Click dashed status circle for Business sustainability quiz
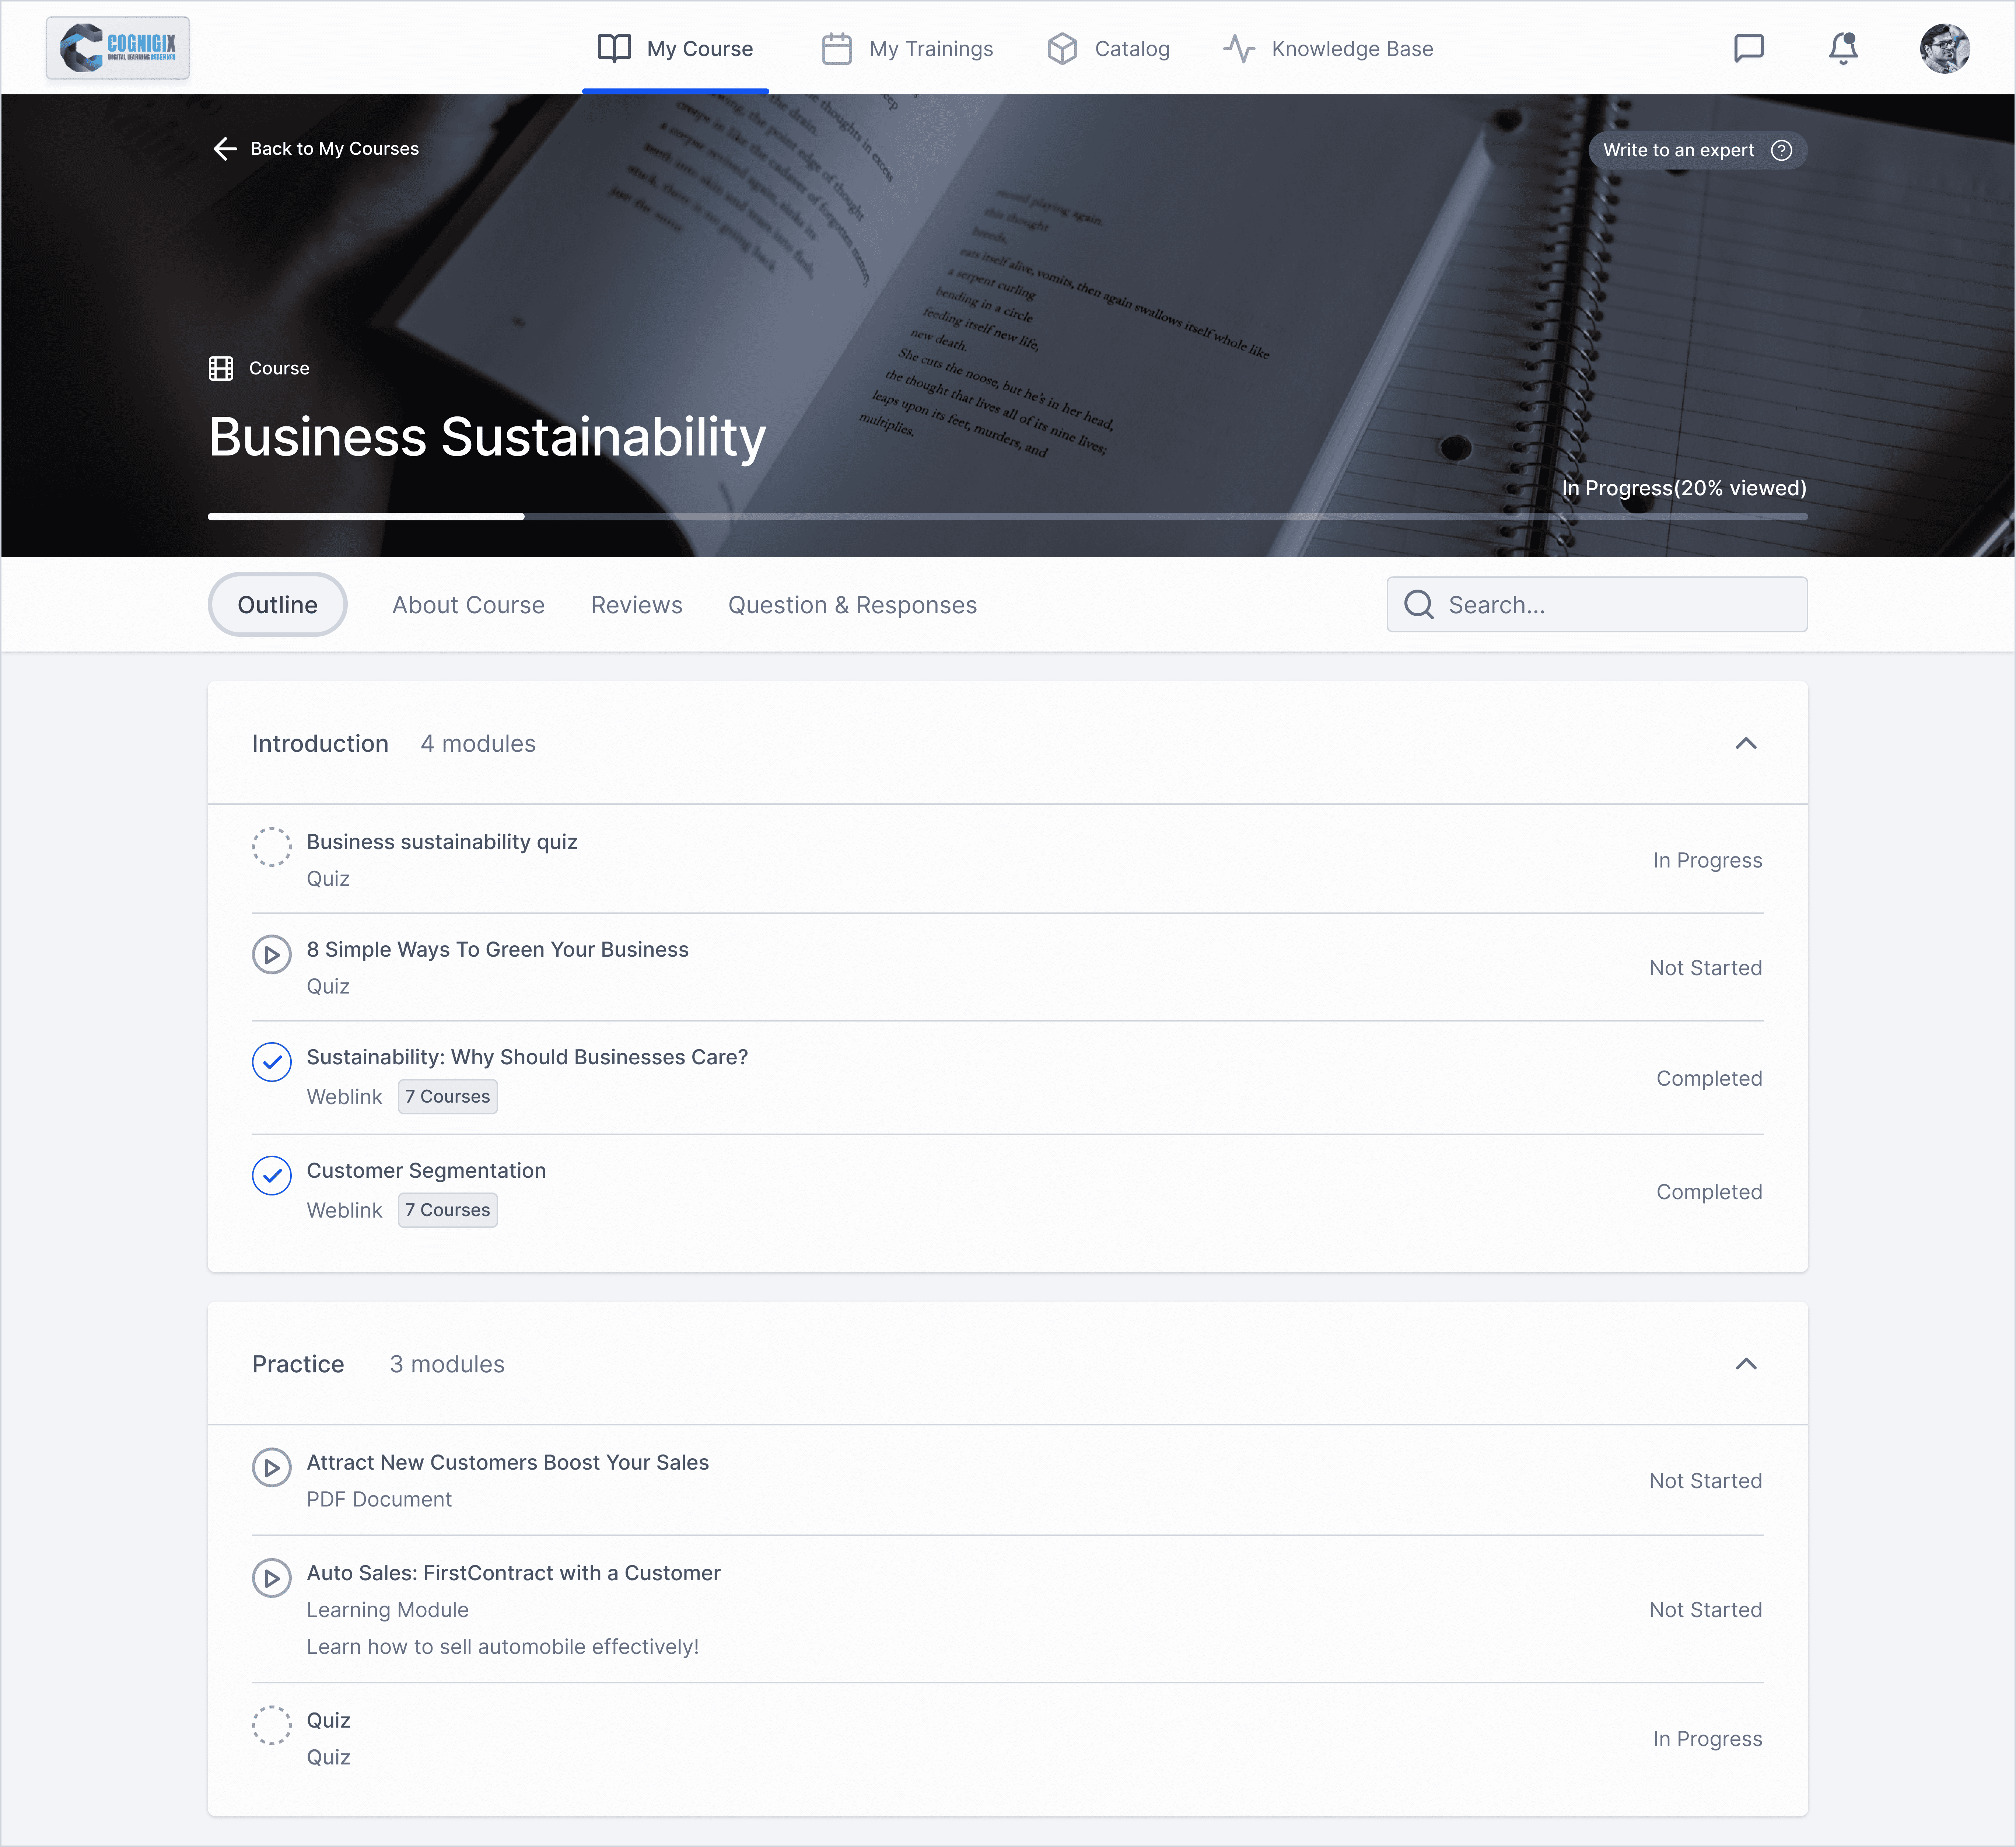The height and width of the screenshot is (1847, 2016). point(271,847)
